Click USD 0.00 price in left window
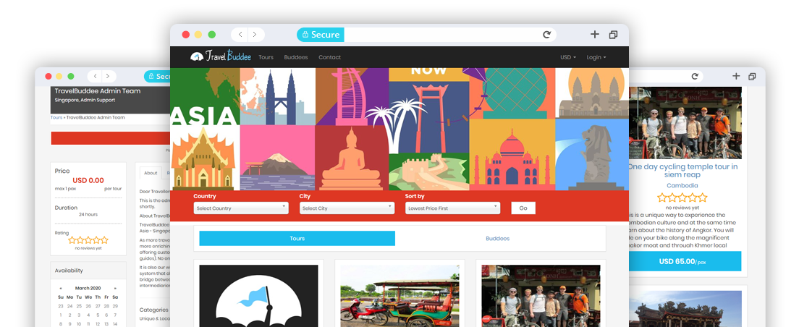This screenshot has width=799, height=327. [x=88, y=180]
